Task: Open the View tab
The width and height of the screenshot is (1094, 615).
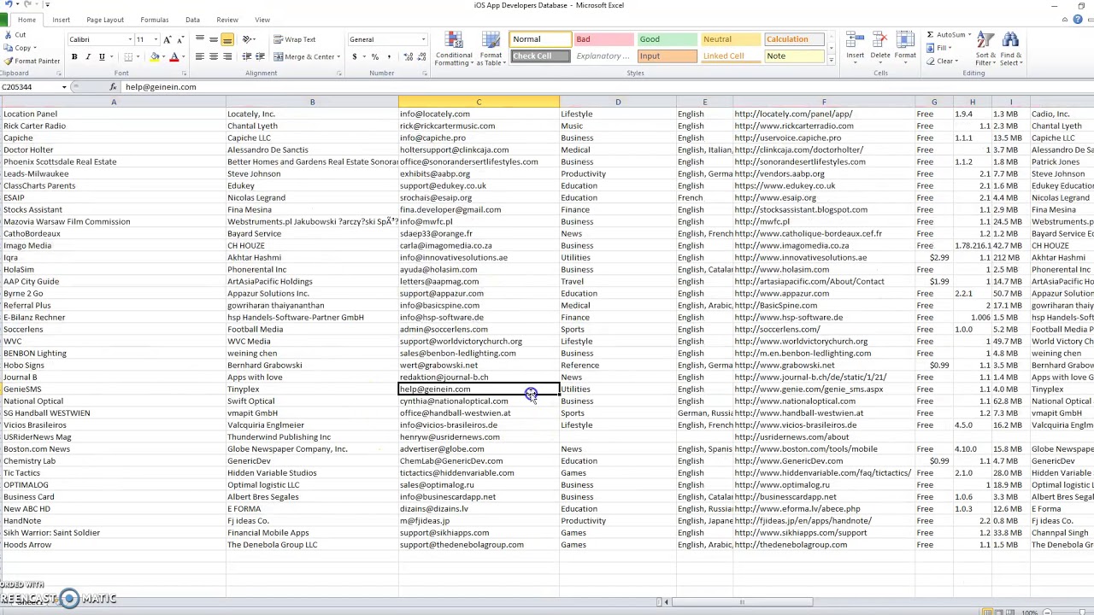Action: tap(262, 20)
